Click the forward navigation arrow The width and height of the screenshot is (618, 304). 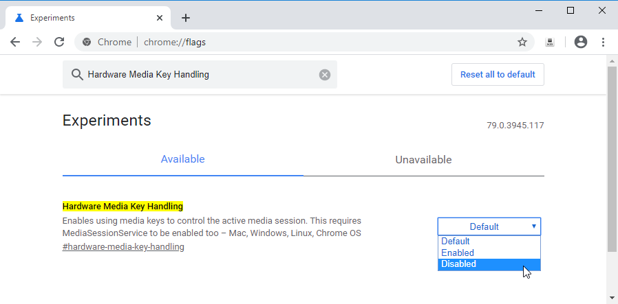pyautogui.click(x=37, y=42)
